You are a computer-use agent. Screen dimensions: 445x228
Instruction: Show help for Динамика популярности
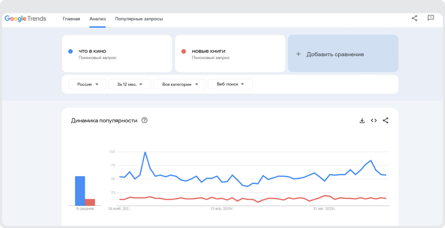tap(145, 120)
